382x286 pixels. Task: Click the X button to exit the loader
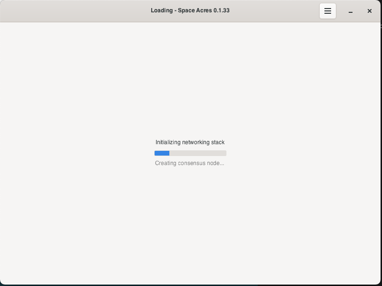click(x=370, y=11)
